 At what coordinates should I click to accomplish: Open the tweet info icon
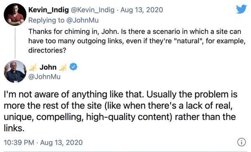click(x=241, y=142)
